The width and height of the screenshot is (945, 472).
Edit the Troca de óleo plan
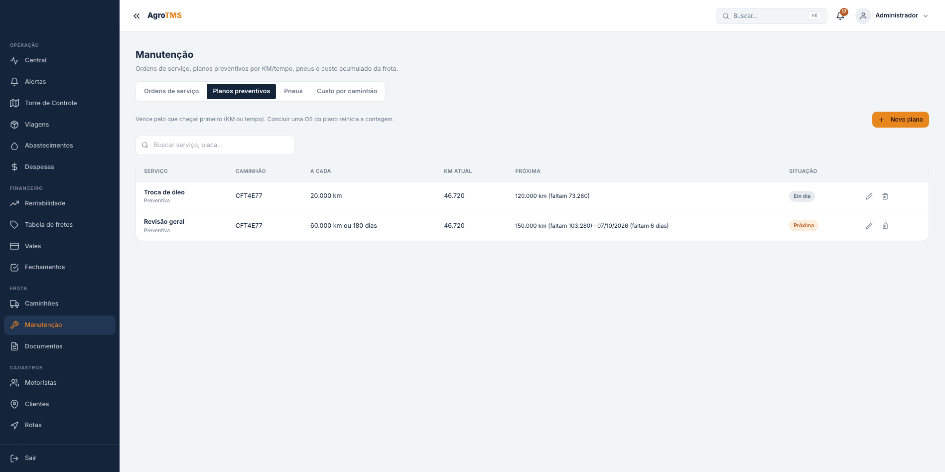tap(869, 196)
